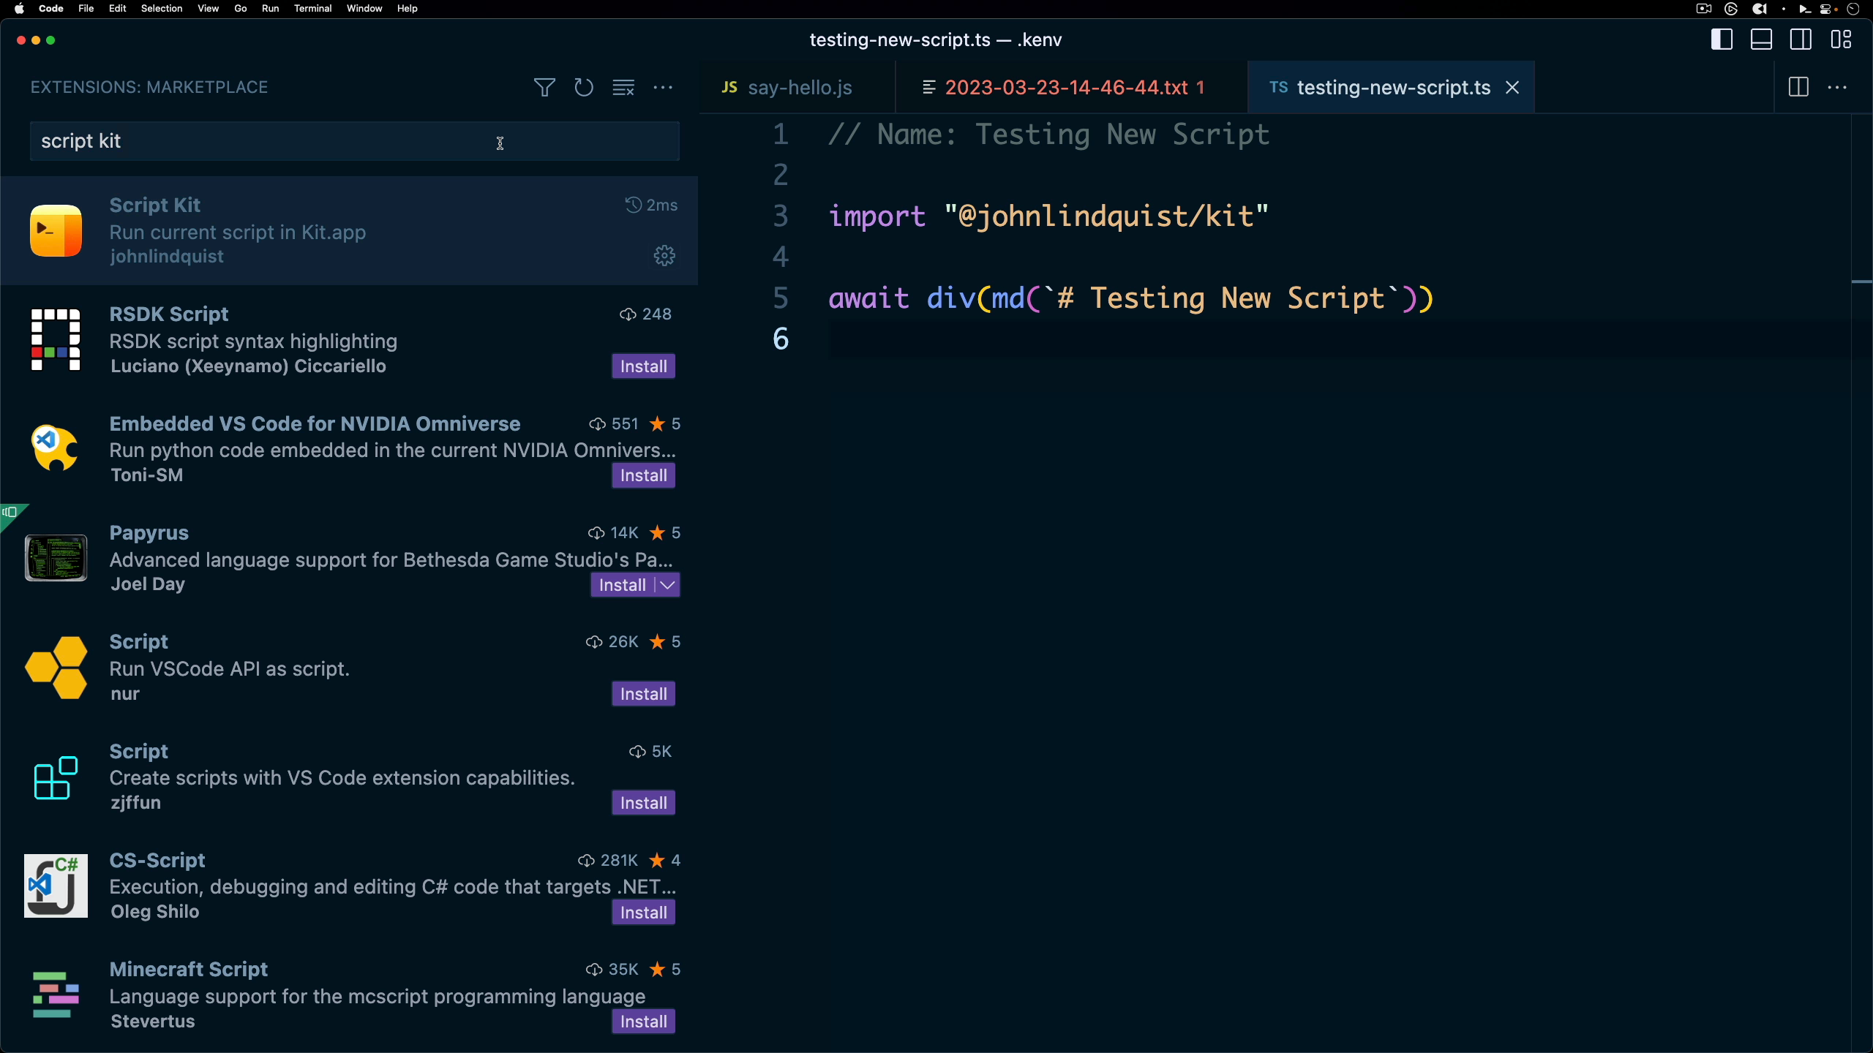Click the Minecraft Script extension icon
This screenshot has width=1873, height=1053.
click(56, 994)
